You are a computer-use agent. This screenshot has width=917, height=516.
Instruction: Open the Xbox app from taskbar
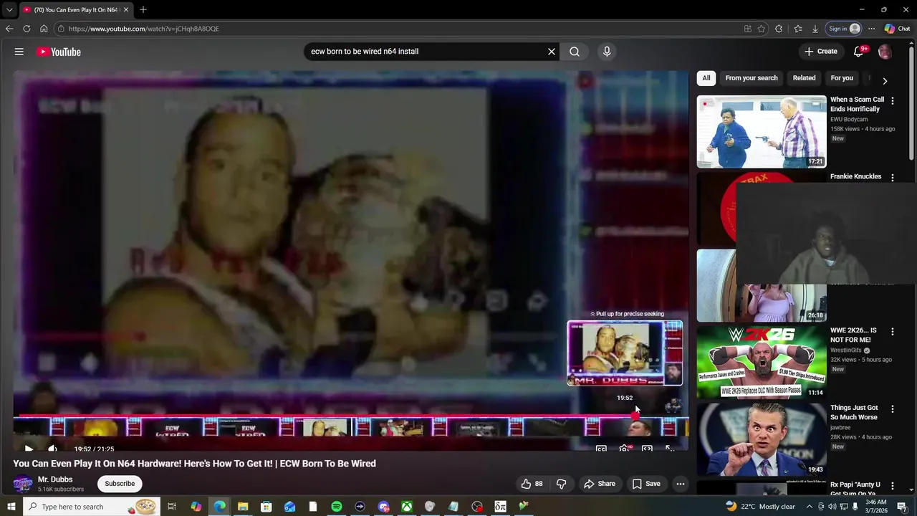[406, 507]
